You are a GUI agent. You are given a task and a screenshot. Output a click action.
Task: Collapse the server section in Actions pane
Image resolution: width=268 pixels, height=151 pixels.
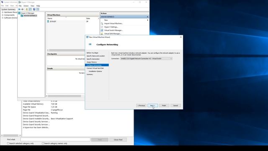147,17
